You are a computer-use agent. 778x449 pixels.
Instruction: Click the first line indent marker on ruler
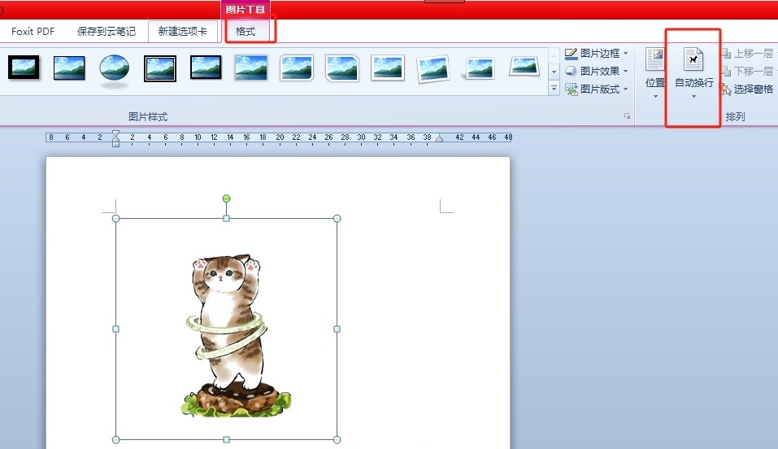pos(115,133)
